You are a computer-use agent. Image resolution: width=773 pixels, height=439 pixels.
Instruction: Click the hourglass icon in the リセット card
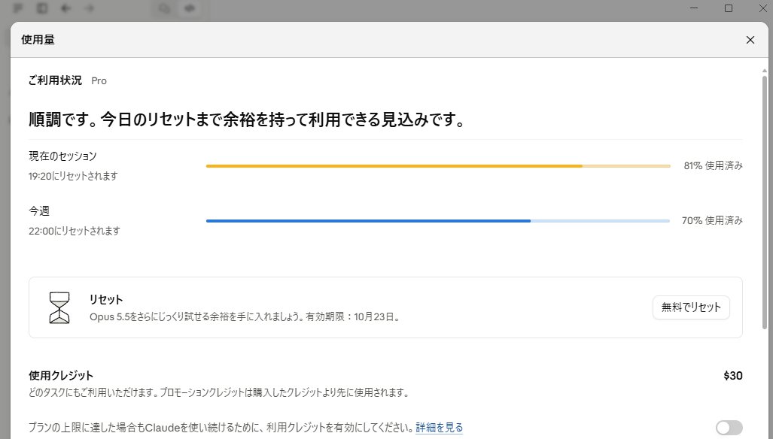click(59, 307)
